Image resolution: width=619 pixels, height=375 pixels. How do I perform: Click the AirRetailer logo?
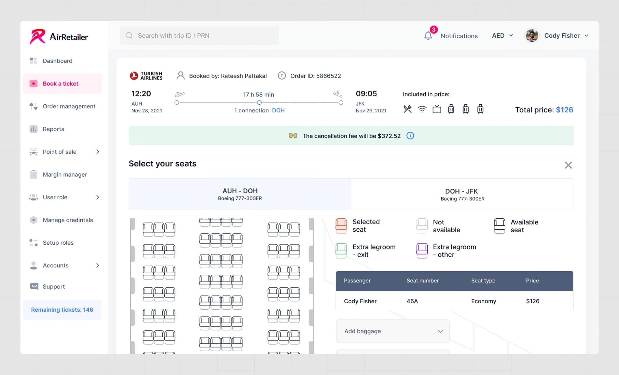59,37
